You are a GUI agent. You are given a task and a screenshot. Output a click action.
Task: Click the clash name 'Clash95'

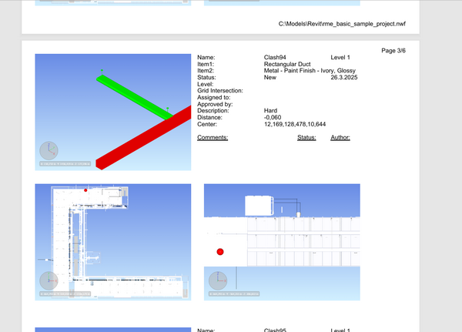pyautogui.click(x=275, y=330)
